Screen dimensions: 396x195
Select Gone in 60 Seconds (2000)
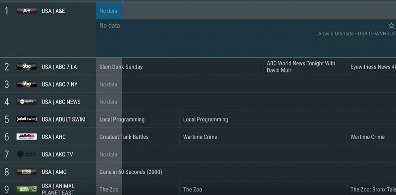[246, 172]
